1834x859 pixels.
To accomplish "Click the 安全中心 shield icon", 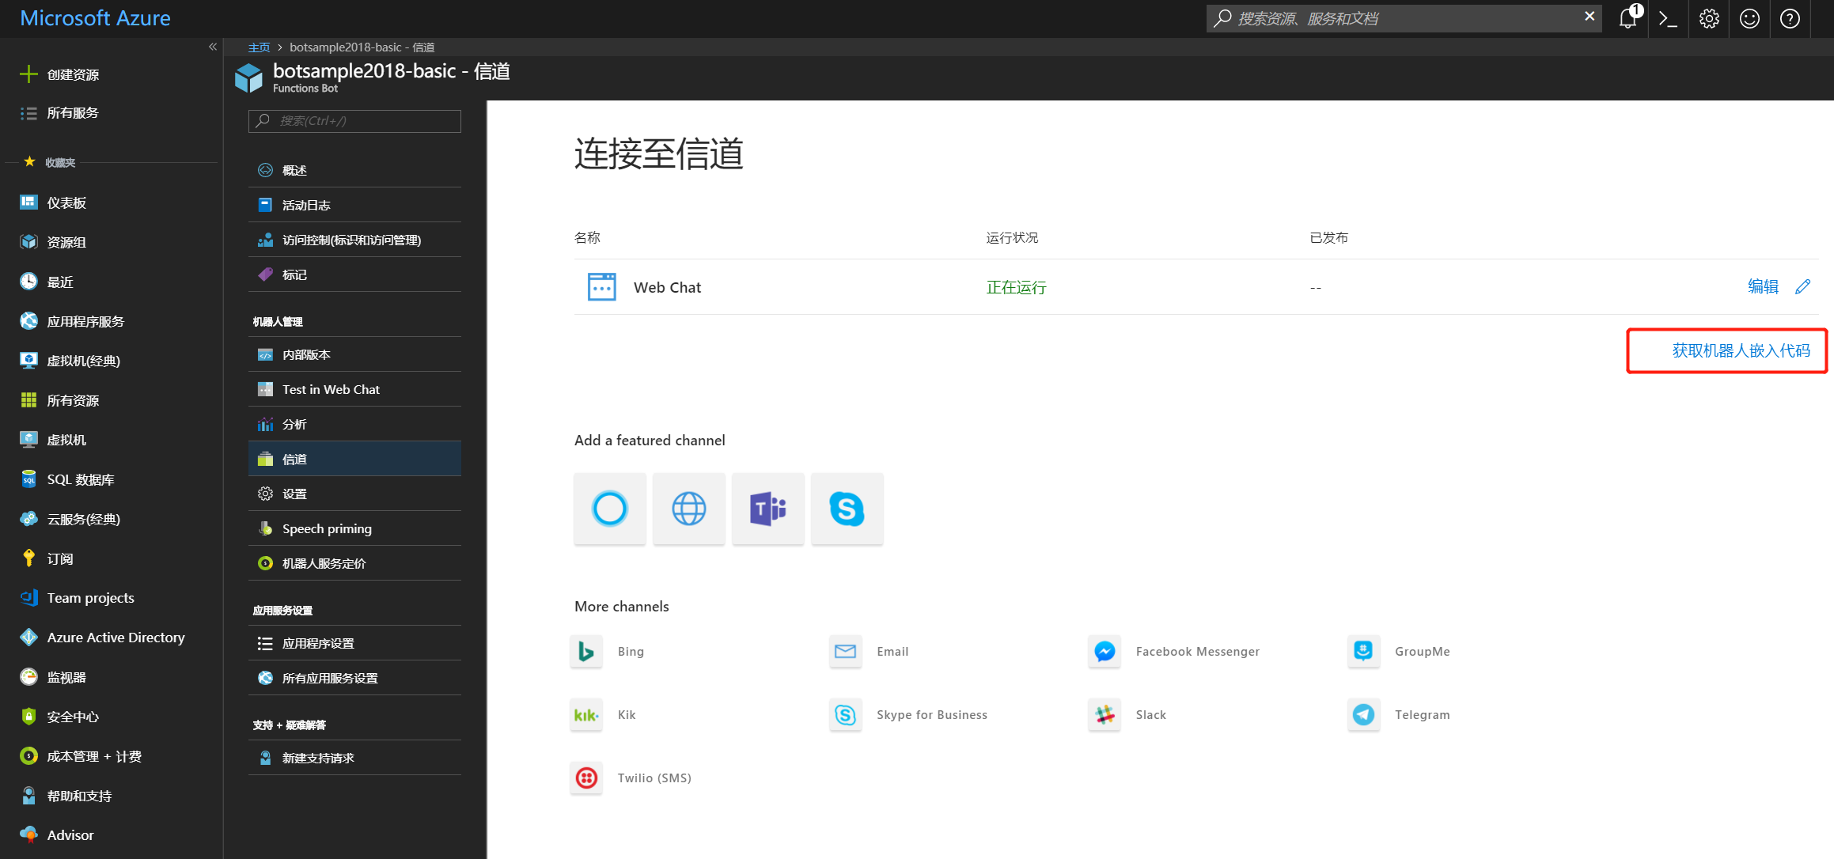I will (x=28, y=717).
